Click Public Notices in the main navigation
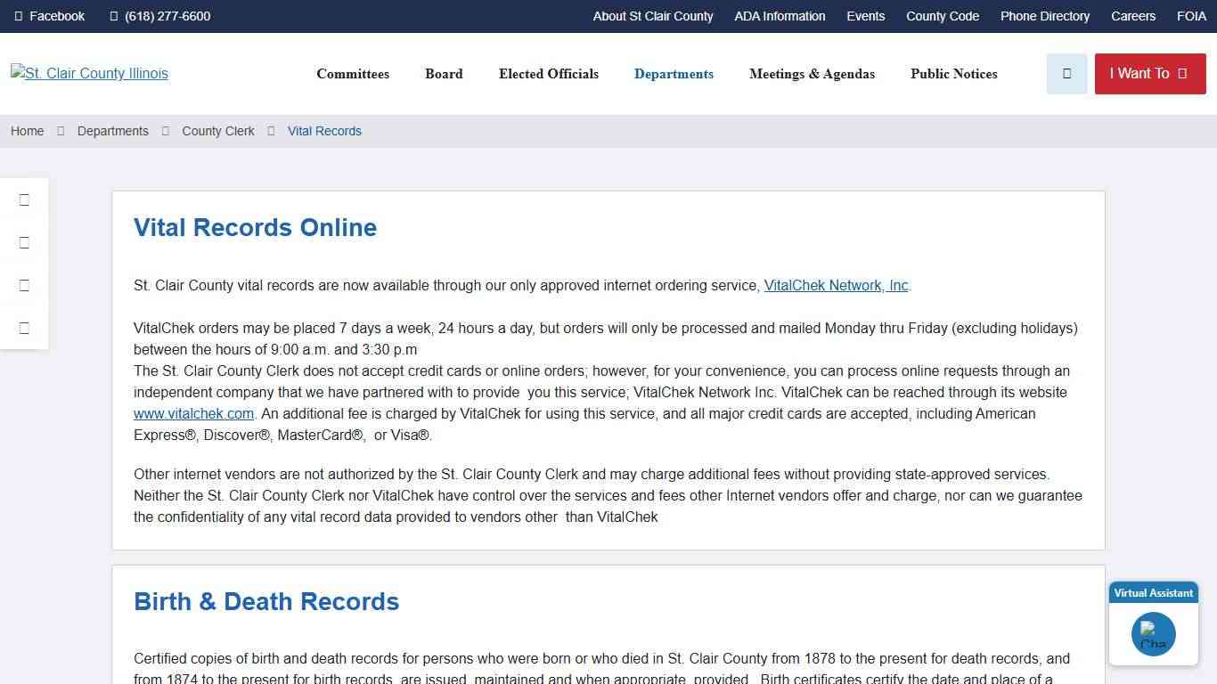Viewport: 1217px width, 684px height. [953, 74]
